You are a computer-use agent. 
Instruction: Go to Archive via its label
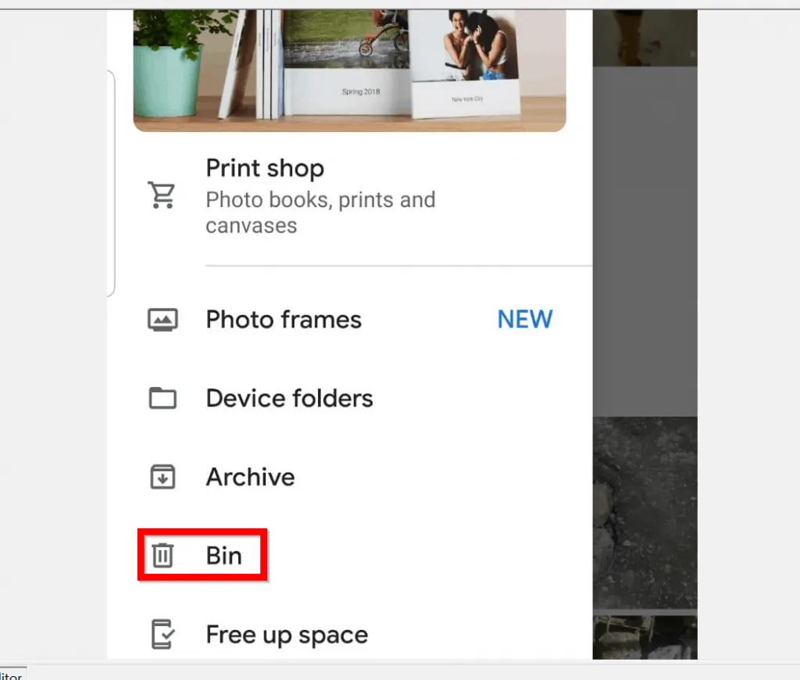point(250,478)
